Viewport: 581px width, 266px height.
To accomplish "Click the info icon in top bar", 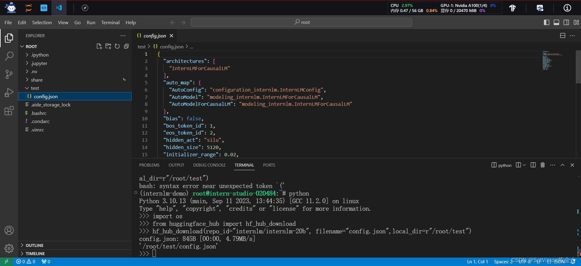I will click(567, 8).
